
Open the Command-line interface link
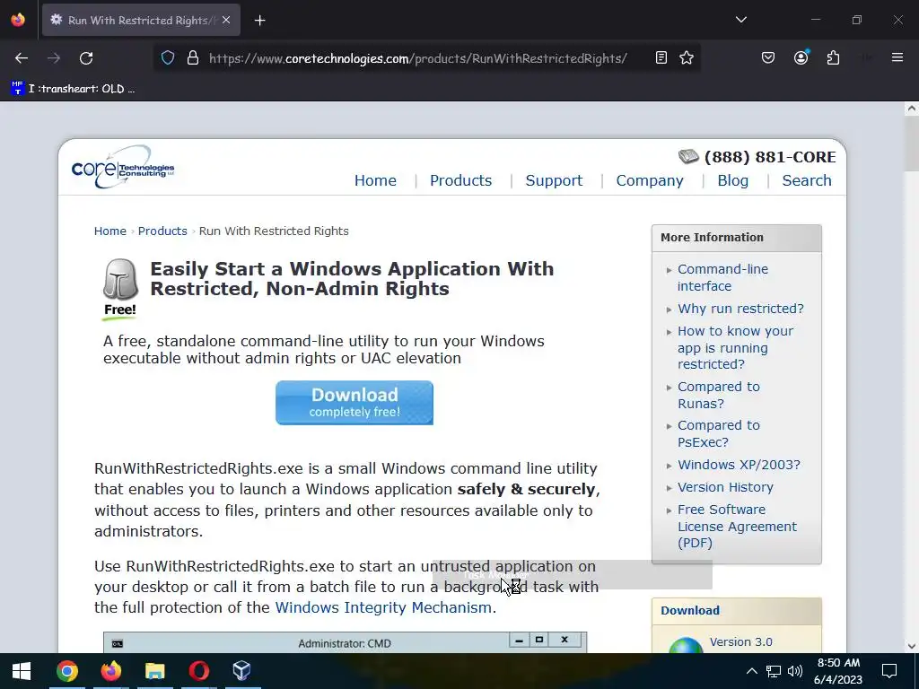tap(722, 278)
